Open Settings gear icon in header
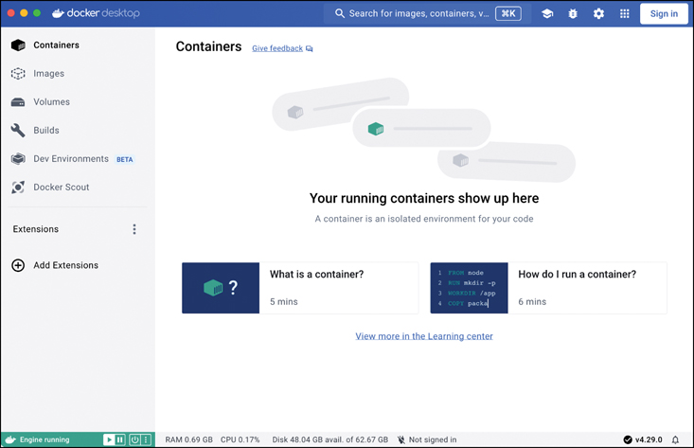This screenshot has height=448, width=694. pos(598,14)
